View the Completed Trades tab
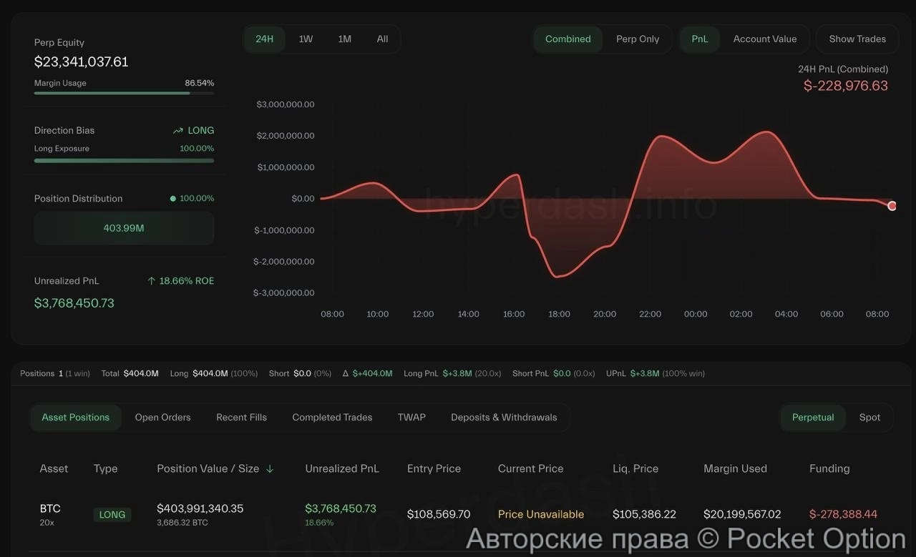This screenshot has height=557, width=916. tap(331, 417)
